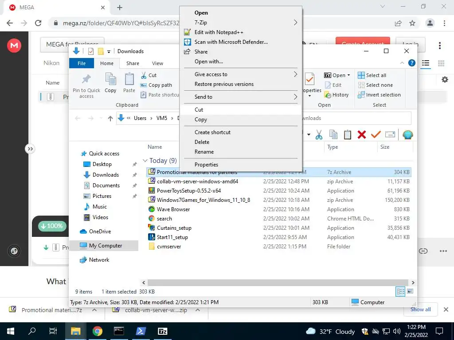Click the Chrome address bar URL
The image size is (454, 340).
121,23
